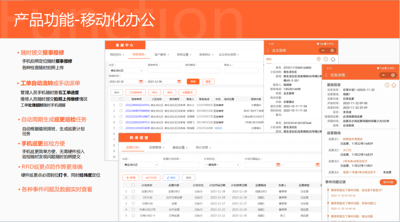This screenshot has width=400, height=222.
Task: Check the 巡更2802 plan row
Action: 133,191
